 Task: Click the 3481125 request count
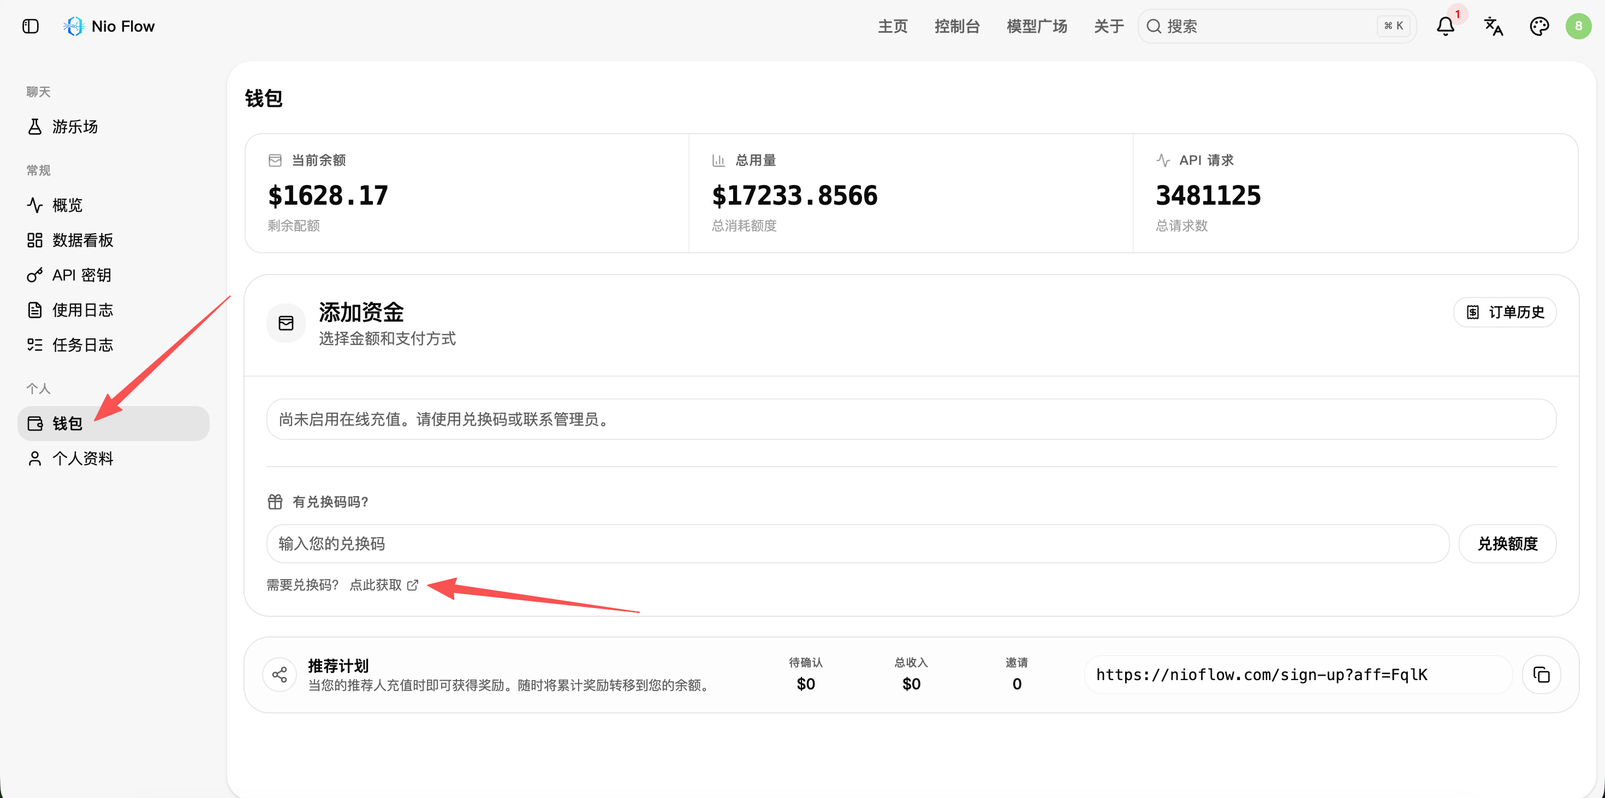pos(1208,195)
